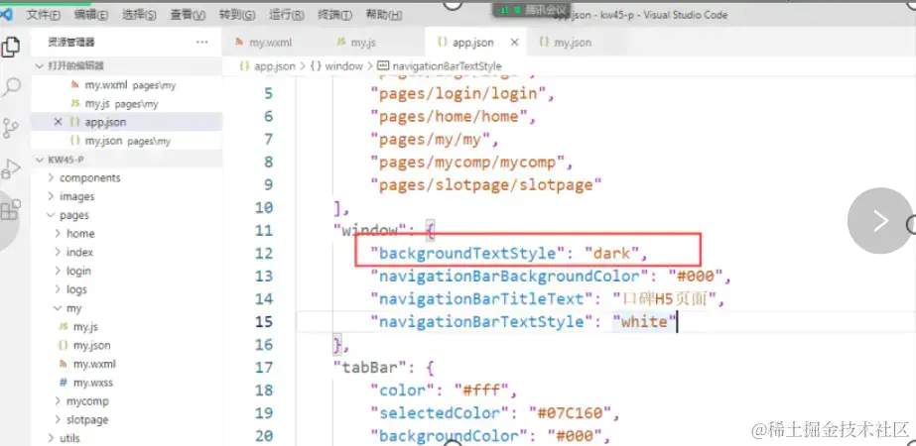Click the "pages/my/my" string
This screenshot has width=916, height=446.
[430, 140]
